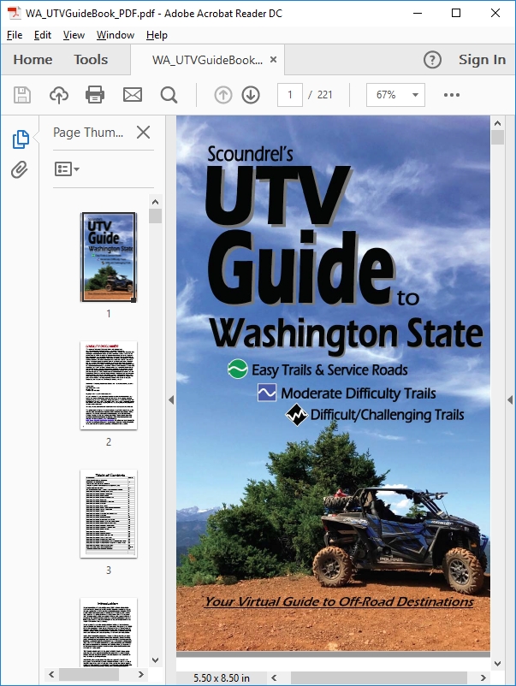Click the document vertical scrollbar thumb
This screenshot has width=516, height=686.
click(498, 137)
